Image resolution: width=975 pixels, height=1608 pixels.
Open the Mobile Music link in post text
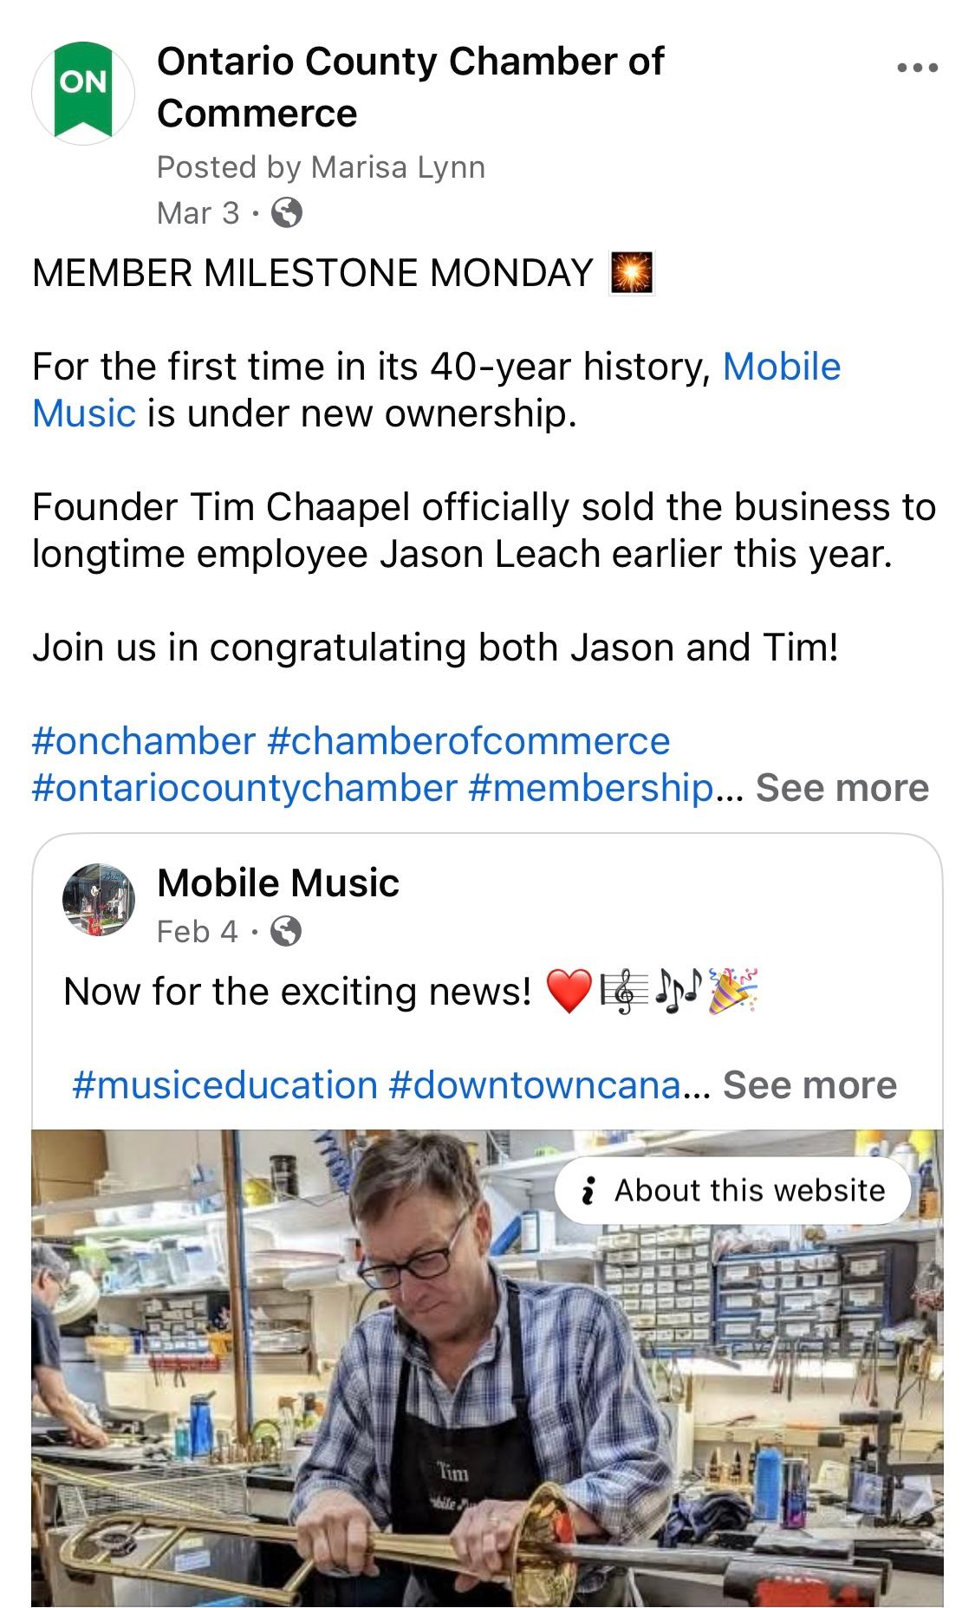pos(781,368)
